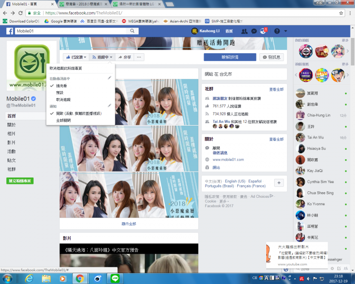355x284 pixels.
Task: Open the TAKE5 game icon
Action: pos(306,75)
